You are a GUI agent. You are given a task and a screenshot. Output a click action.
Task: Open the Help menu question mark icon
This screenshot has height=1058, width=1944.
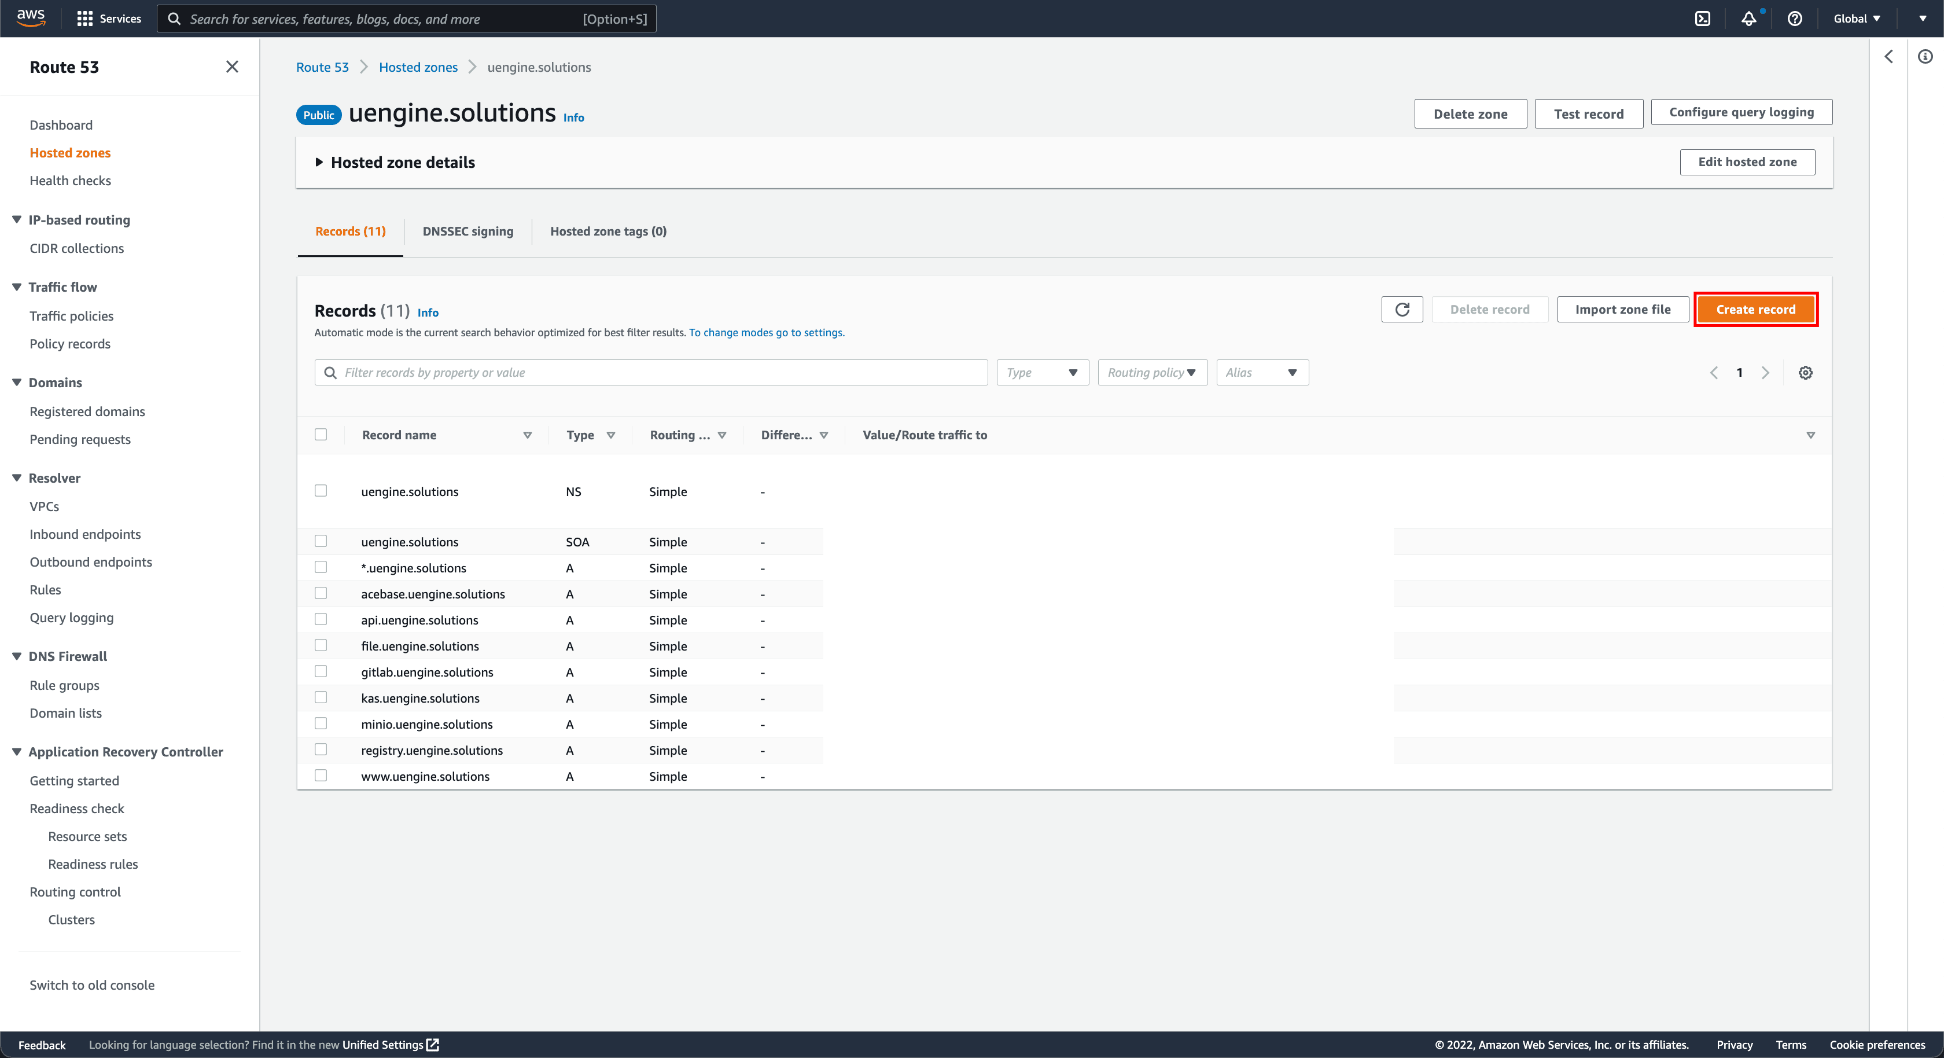click(1795, 18)
